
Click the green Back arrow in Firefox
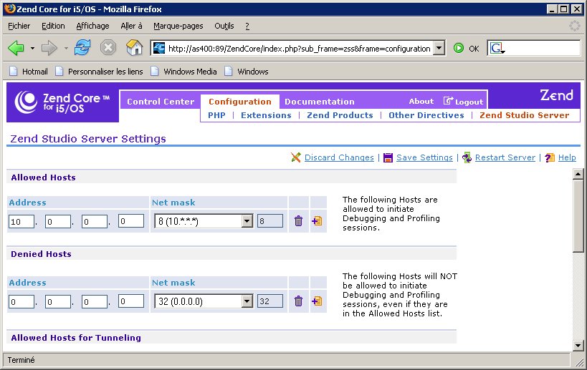point(16,48)
